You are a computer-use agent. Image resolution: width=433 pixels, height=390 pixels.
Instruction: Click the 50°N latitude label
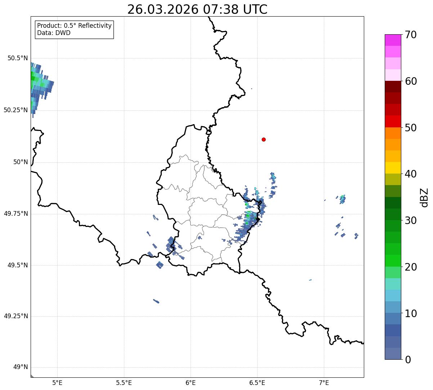pyautogui.click(x=21, y=162)
